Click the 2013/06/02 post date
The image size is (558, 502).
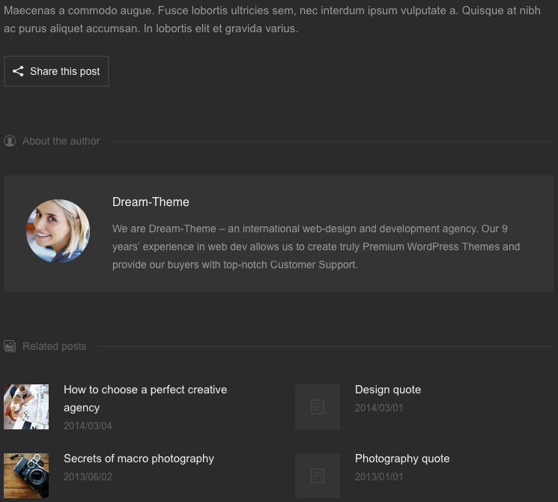pyautogui.click(x=88, y=477)
